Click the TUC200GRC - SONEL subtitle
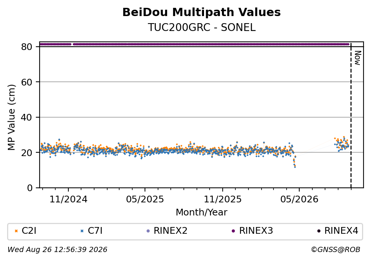This screenshot has height=261, width=371. tap(202, 28)
